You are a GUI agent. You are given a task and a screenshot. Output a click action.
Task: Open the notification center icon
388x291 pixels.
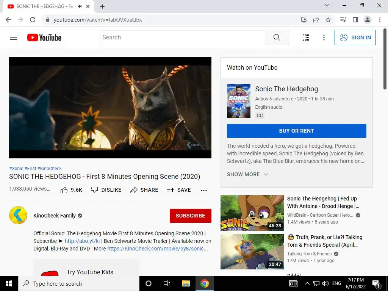(x=376, y=284)
